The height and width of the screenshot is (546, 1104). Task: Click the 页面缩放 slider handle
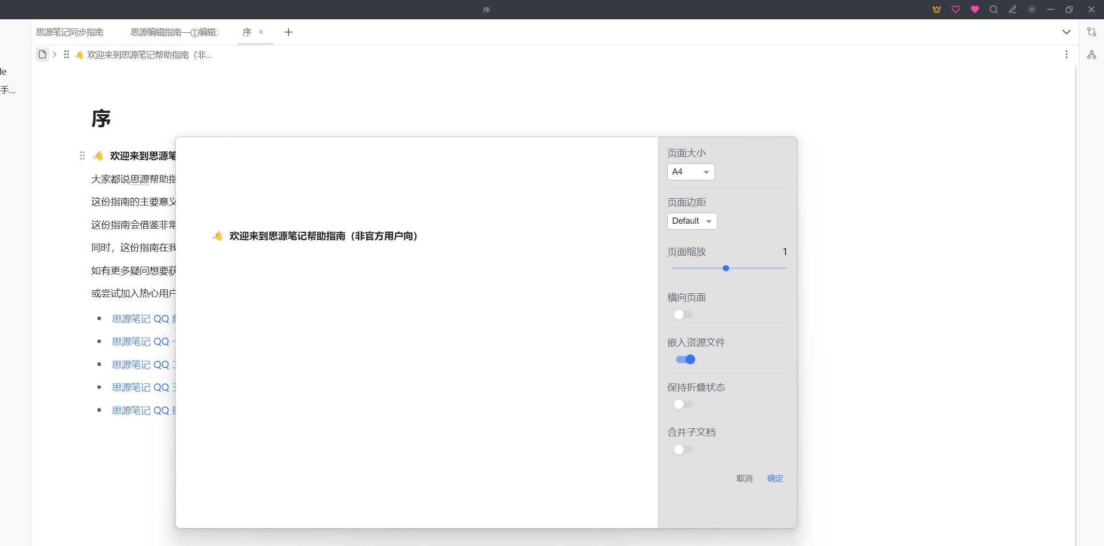726,268
